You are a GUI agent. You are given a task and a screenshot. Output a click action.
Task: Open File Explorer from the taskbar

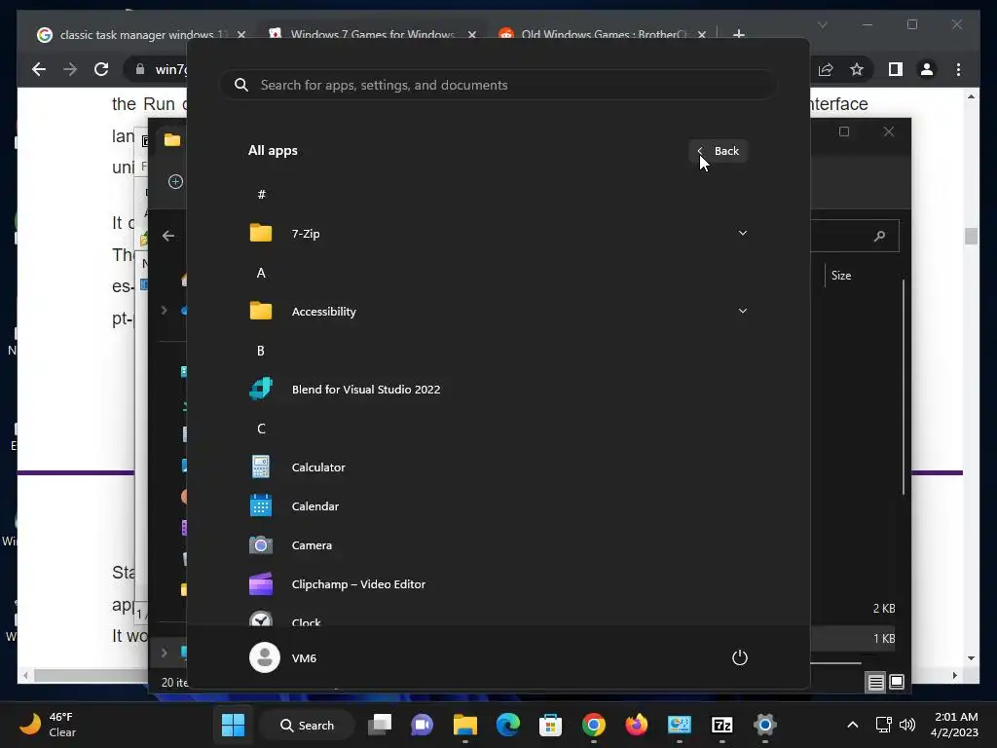(x=464, y=725)
